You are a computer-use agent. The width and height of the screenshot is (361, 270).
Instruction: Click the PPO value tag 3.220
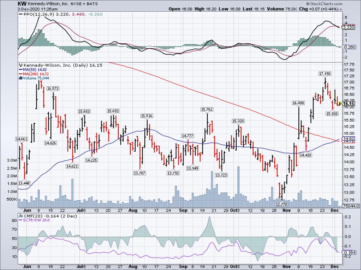tap(349, 27)
